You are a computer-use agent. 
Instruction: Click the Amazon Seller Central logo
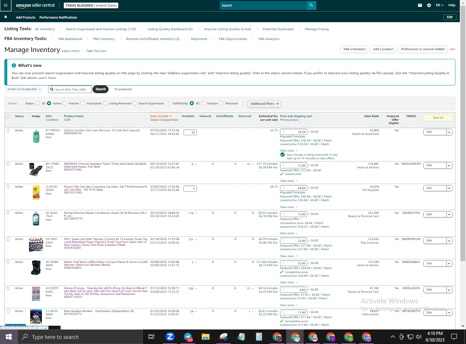click(35, 5)
